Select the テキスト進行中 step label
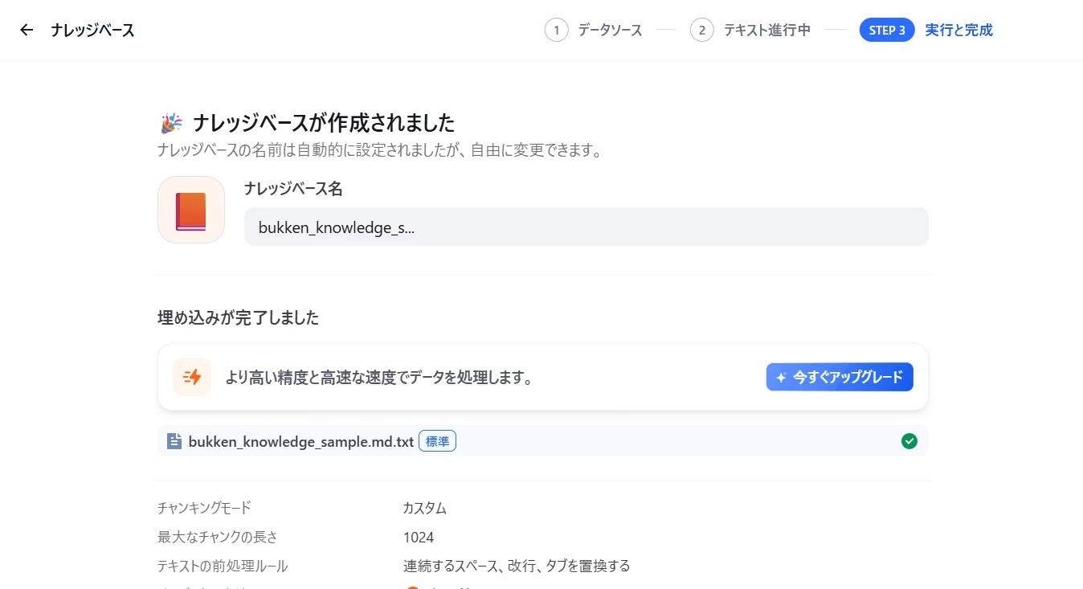This screenshot has width=1083, height=589. tap(766, 31)
